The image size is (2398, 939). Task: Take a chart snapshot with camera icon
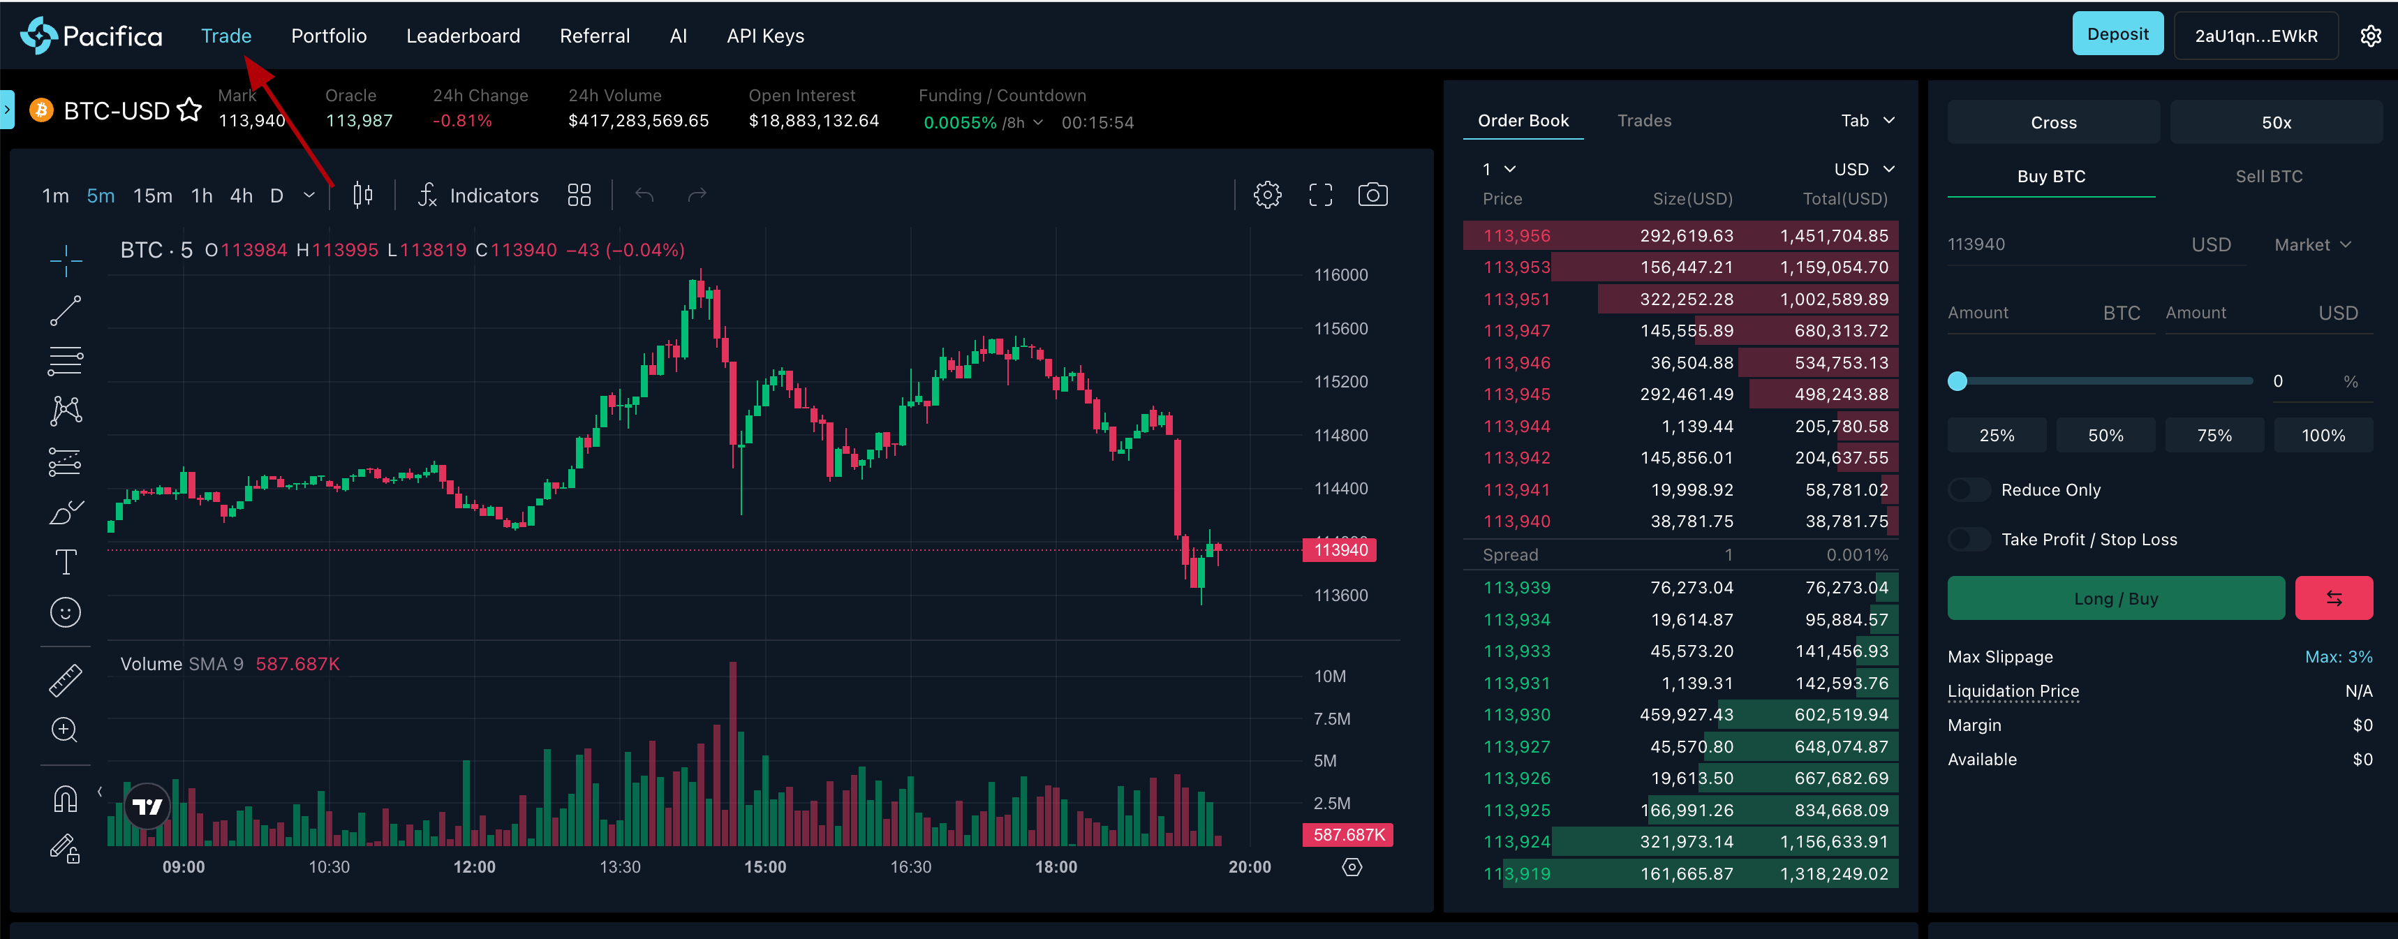[1372, 195]
